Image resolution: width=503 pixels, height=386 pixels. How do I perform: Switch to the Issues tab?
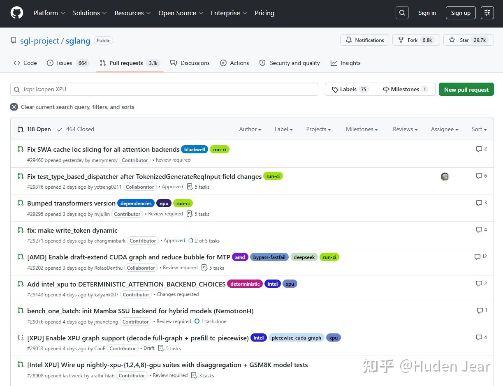coord(68,63)
